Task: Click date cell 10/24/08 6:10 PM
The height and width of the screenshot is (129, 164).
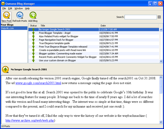Action: (x=109, y=50)
